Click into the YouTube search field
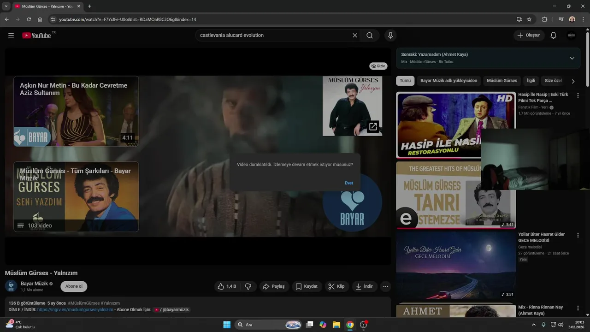Viewport: 590px width, 332px height. click(x=274, y=35)
